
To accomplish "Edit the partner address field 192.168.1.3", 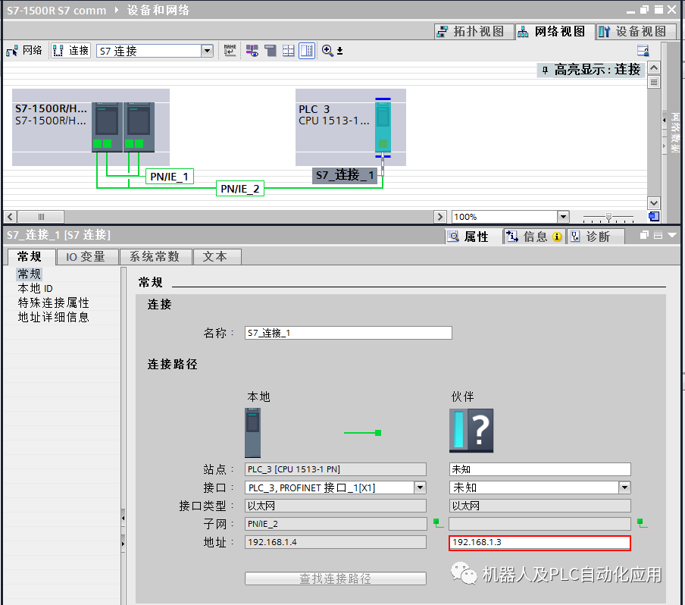I will tap(539, 543).
